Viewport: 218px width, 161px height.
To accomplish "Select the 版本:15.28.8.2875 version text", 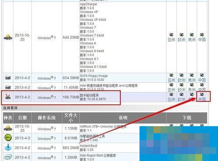I will 93,99.
